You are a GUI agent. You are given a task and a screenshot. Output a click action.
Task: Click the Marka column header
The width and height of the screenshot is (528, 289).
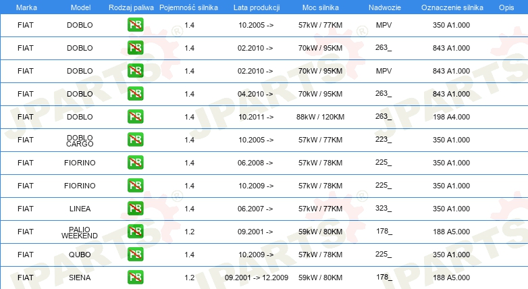pos(26,7)
